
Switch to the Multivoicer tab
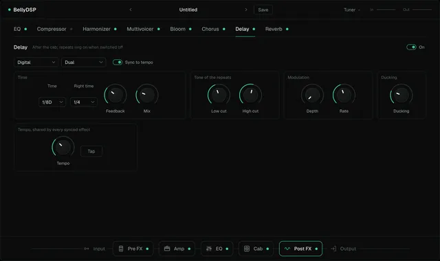140,29
